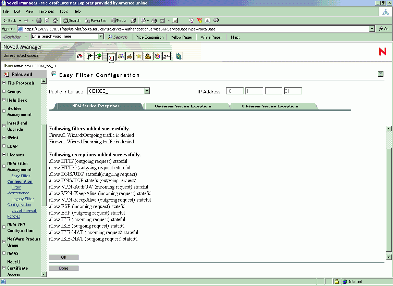Expand the Help Desk role
Screen dimensions: 393x286
tap(4, 100)
